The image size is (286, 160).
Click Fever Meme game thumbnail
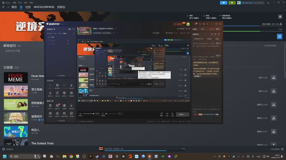click(x=16, y=78)
